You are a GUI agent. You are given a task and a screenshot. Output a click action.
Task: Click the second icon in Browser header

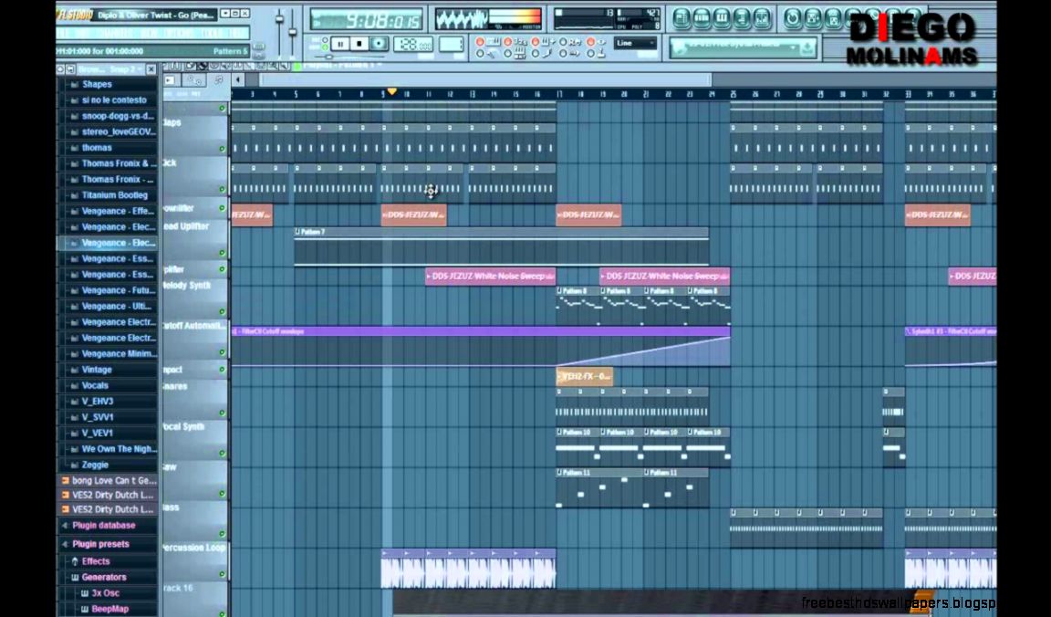tap(69, 69)
